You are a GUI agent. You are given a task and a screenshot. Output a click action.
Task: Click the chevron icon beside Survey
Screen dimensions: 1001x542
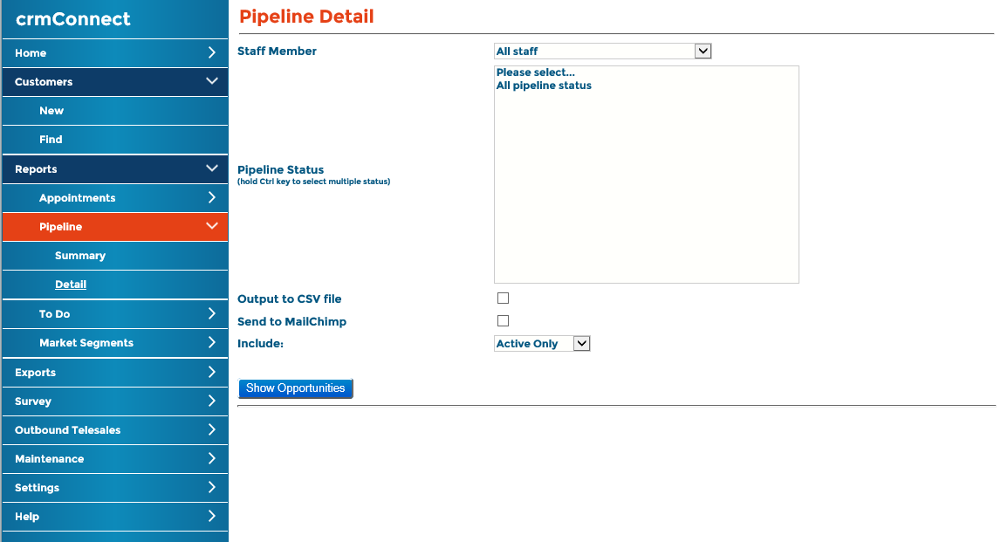(x=211, y=401)
